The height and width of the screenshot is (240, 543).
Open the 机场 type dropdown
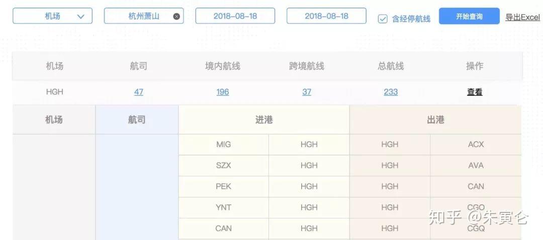coord(53,16)
